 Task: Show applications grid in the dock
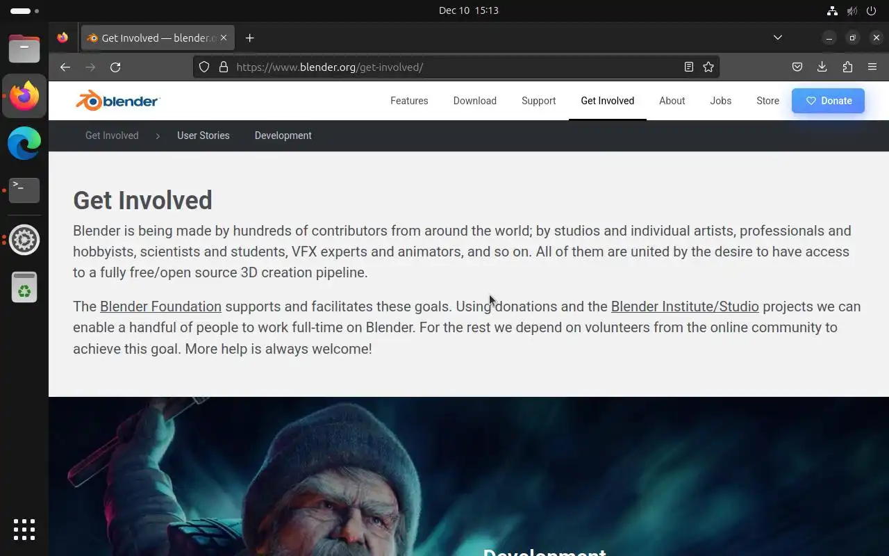[x=24, y=529]
